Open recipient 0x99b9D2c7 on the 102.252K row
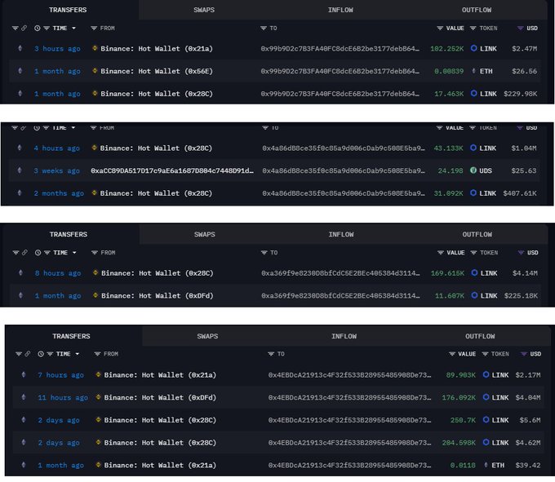This screenshot has height=482, width=555. coord(340,49)
